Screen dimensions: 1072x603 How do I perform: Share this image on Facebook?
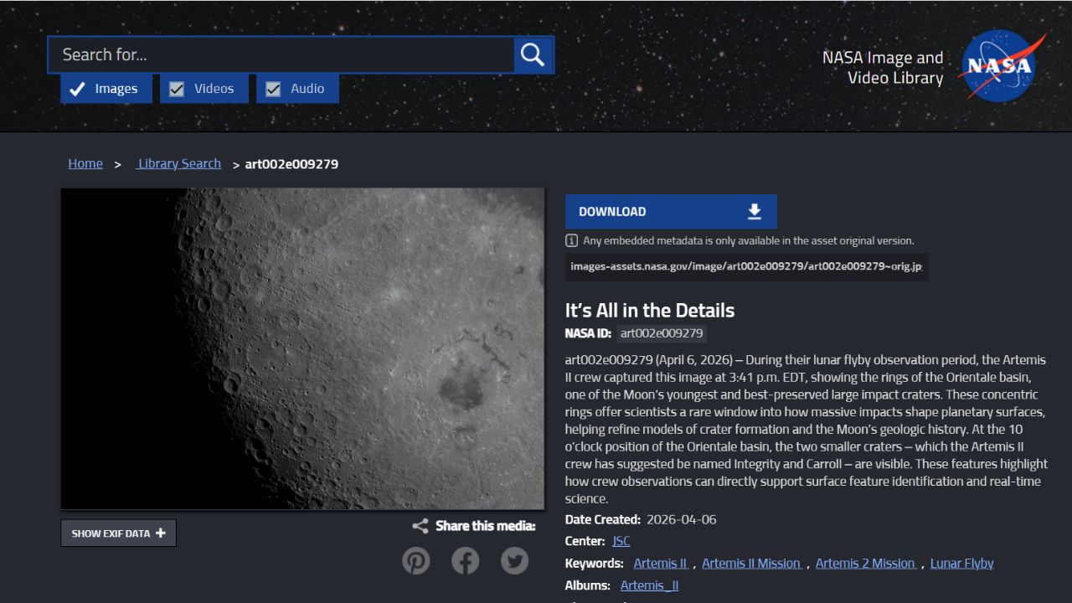click(466, 560)
